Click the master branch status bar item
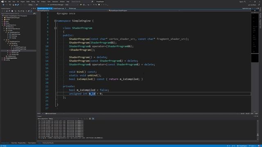Screen dimensions: 262x147 252,146
